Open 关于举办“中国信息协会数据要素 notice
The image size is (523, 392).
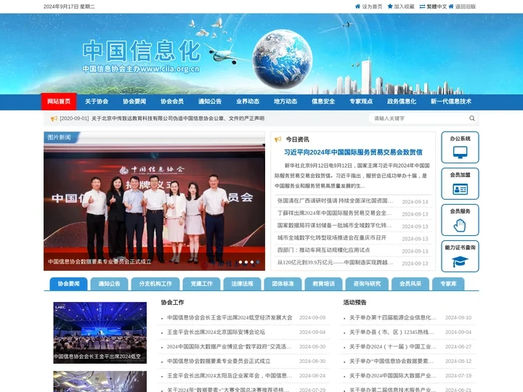(x=392, y=361)
